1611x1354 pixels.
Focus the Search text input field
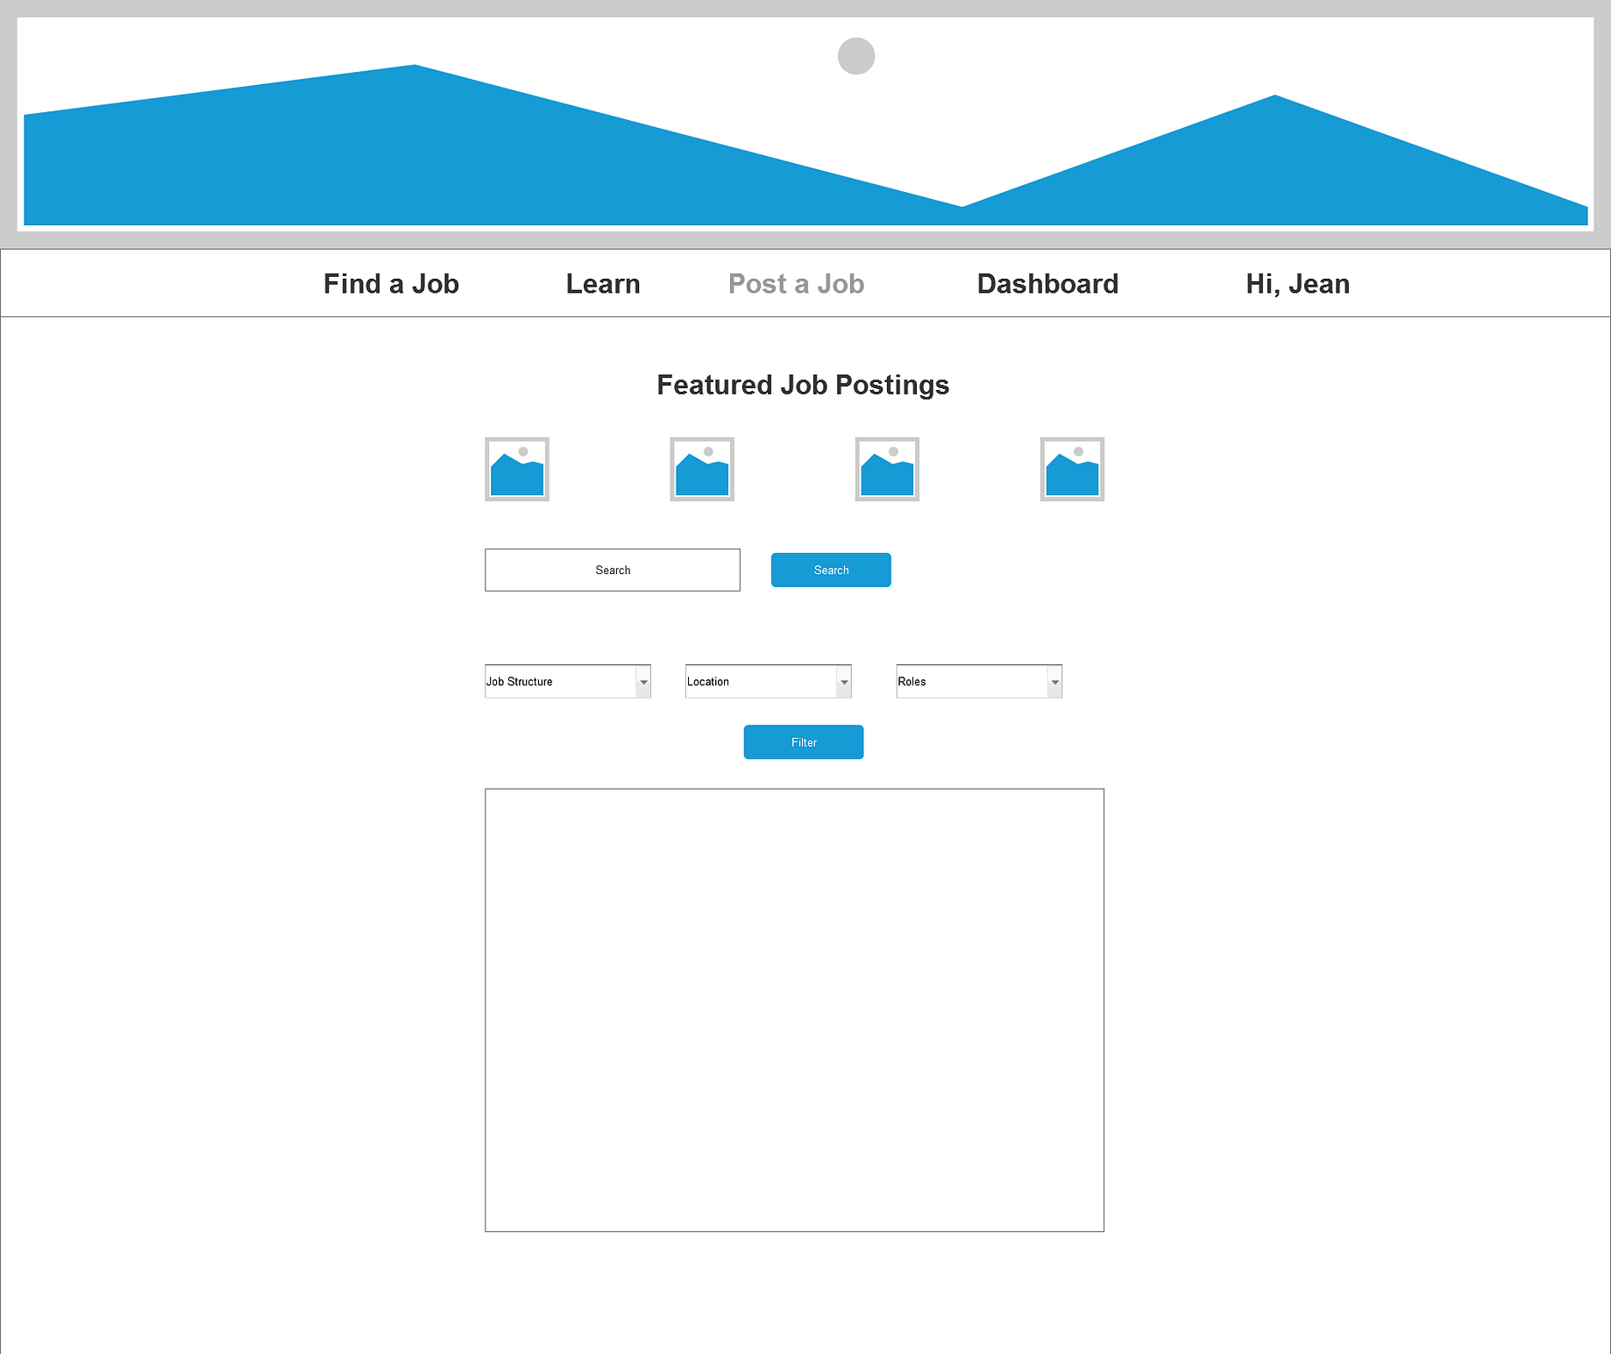(x=613, y=570)
